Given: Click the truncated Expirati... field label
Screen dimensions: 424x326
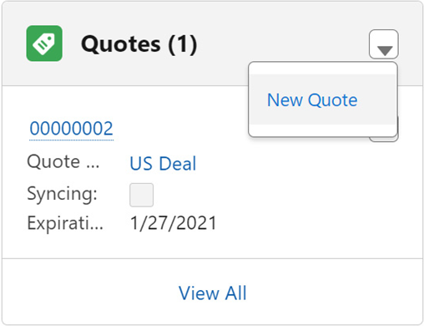Looking at the screenshot, I should tap(65, 223).
